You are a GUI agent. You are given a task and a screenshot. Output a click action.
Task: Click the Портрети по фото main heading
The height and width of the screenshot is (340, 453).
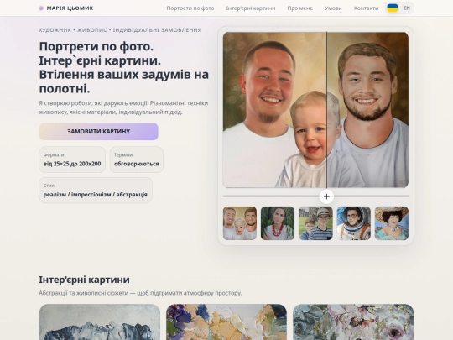point(124,67)
